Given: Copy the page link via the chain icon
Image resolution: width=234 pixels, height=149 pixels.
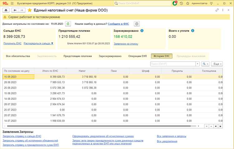Looking at the screenshot, I should pyautogui.click(x=217, y=10).
